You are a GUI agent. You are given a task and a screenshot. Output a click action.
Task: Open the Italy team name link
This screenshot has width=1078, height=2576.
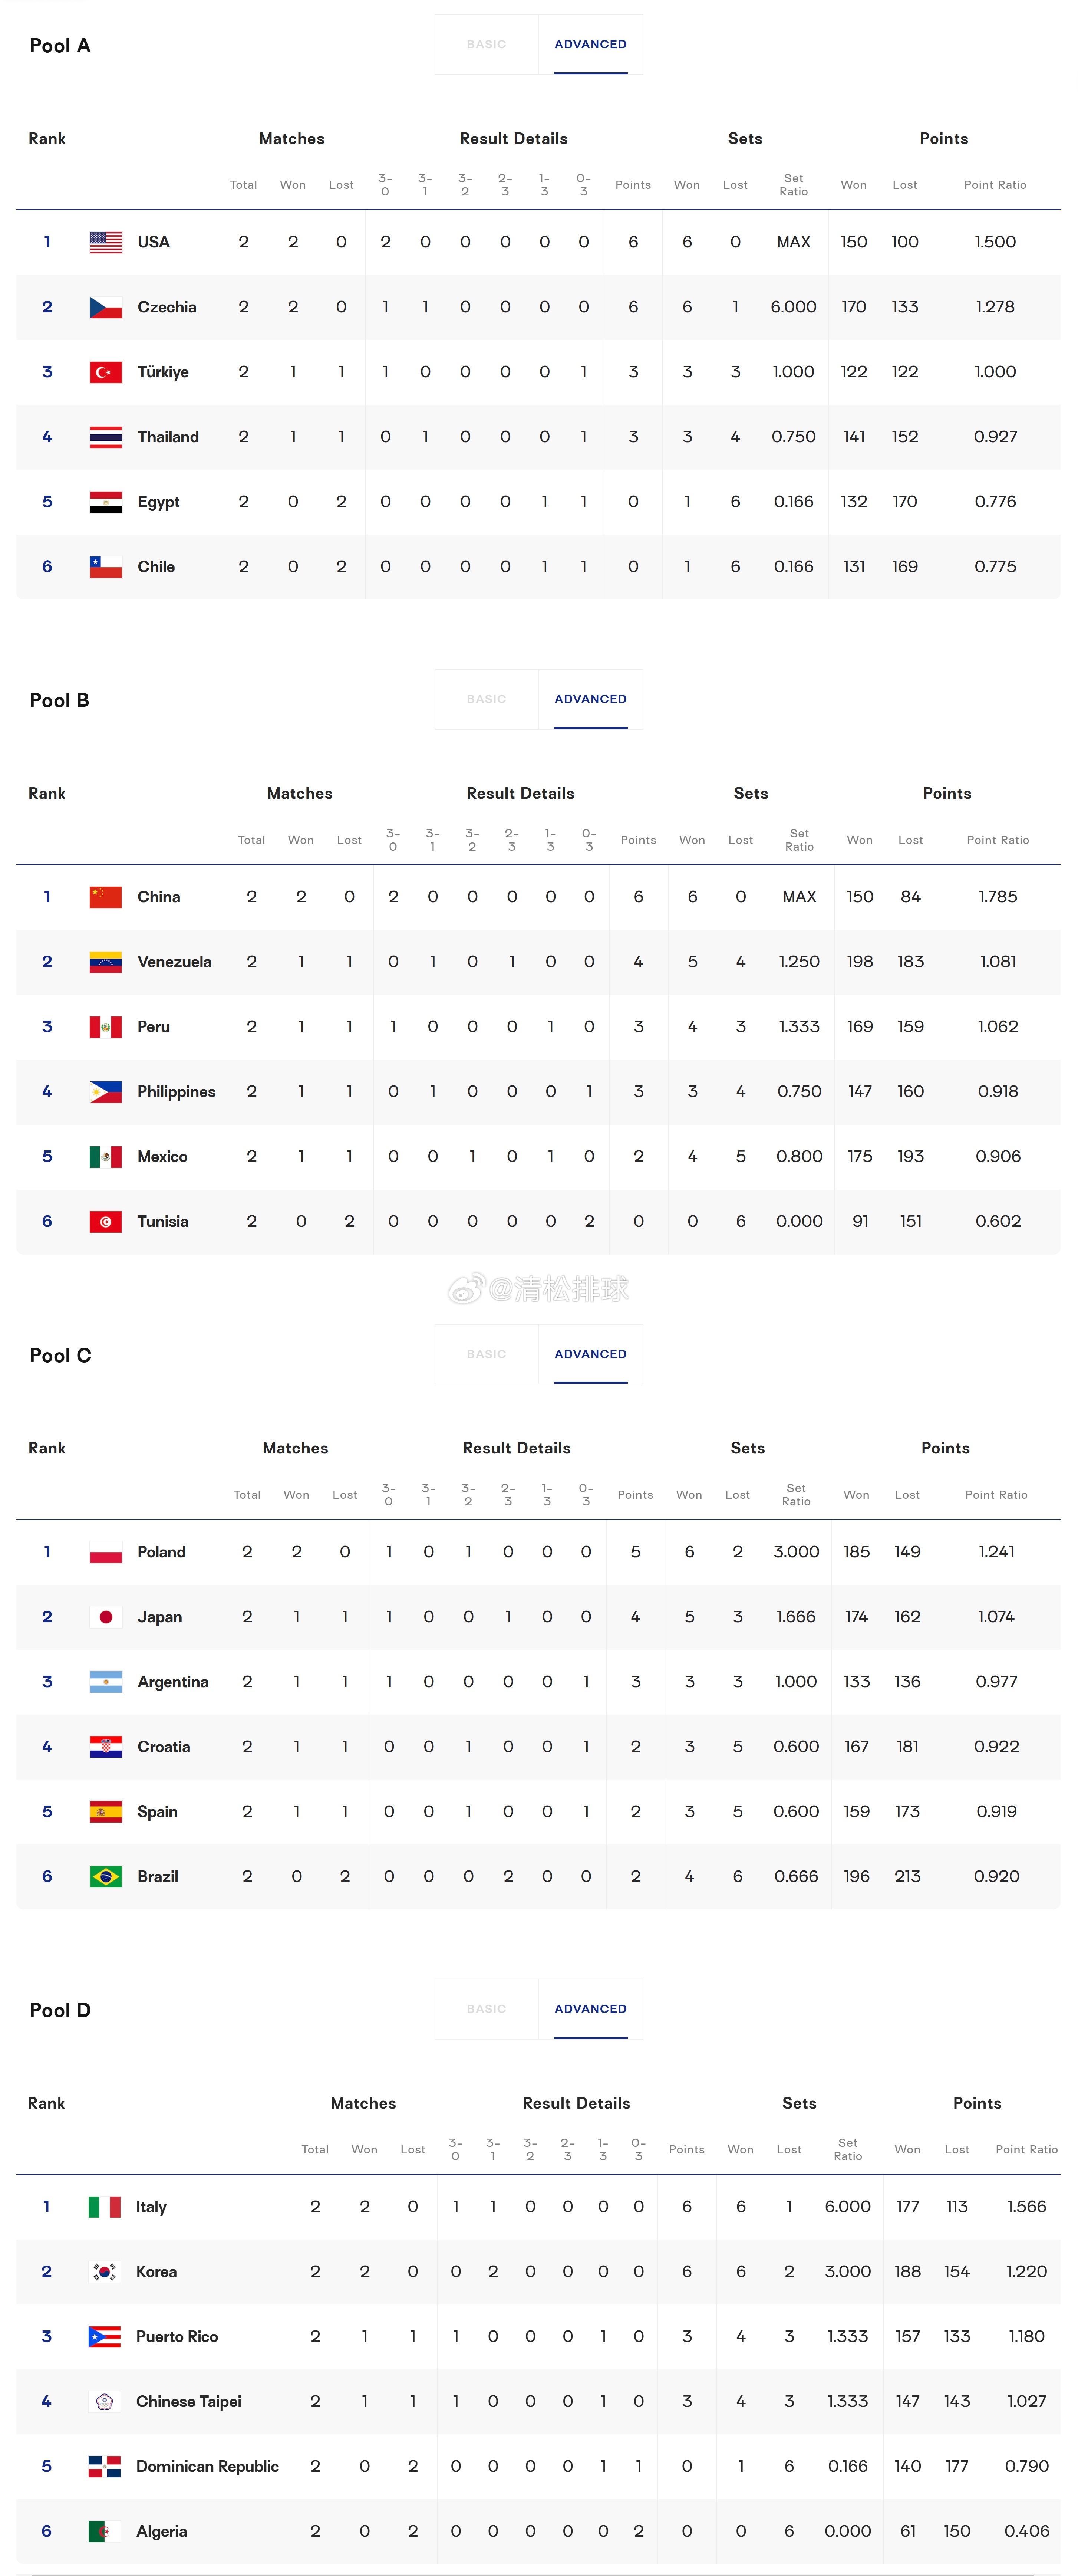[x=151, y=2207]
